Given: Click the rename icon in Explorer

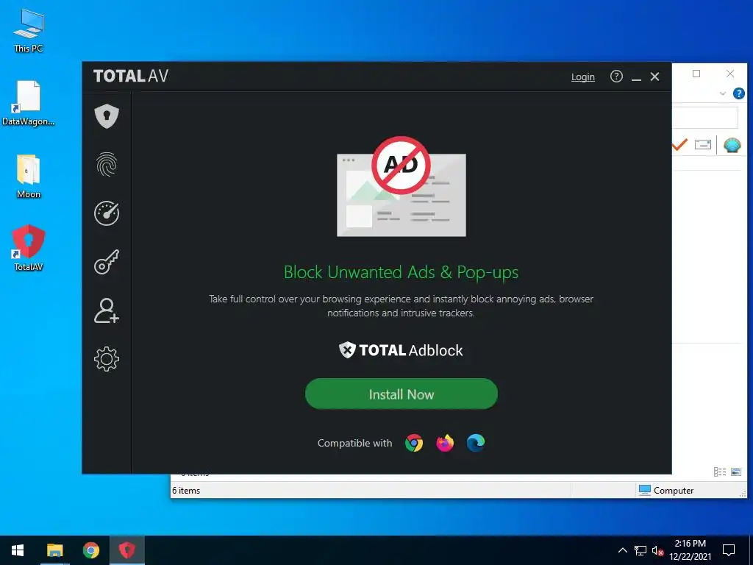Looking at the screenshot, I should 702,145.
